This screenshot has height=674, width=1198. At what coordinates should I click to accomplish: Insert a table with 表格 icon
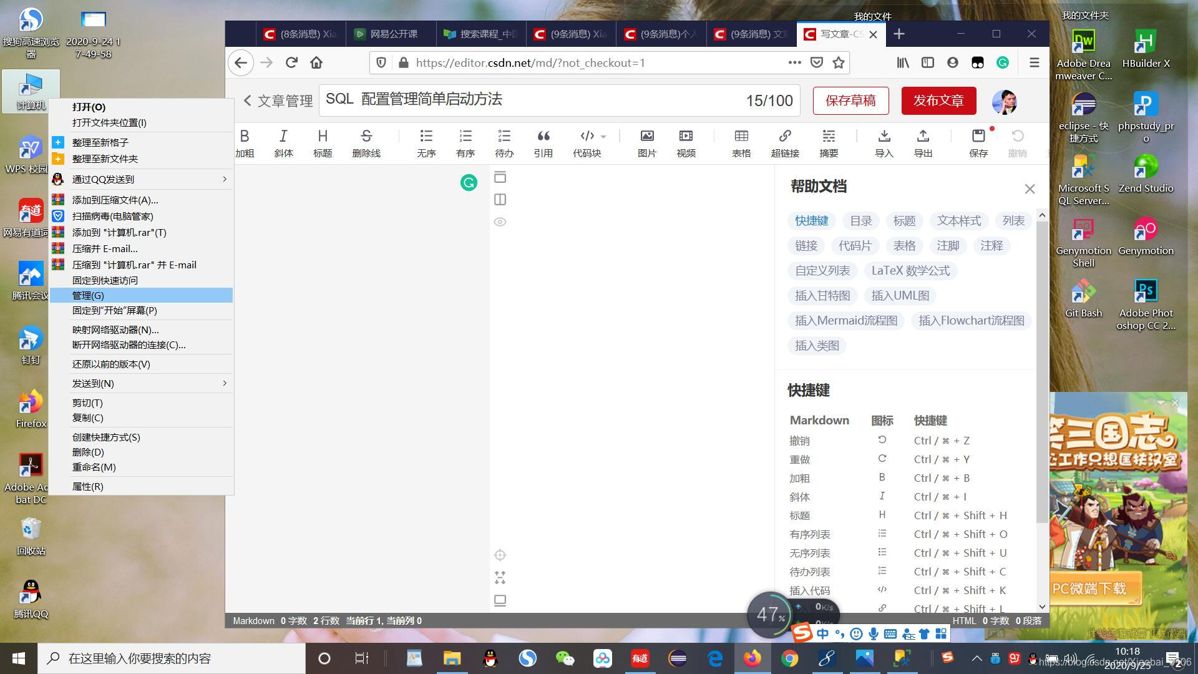pos(741,137)
